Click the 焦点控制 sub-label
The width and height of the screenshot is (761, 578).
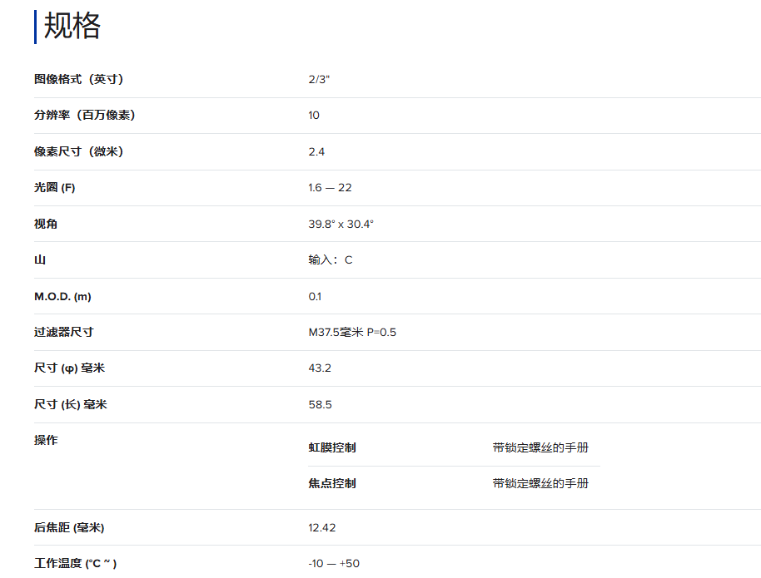click(331, 483)
